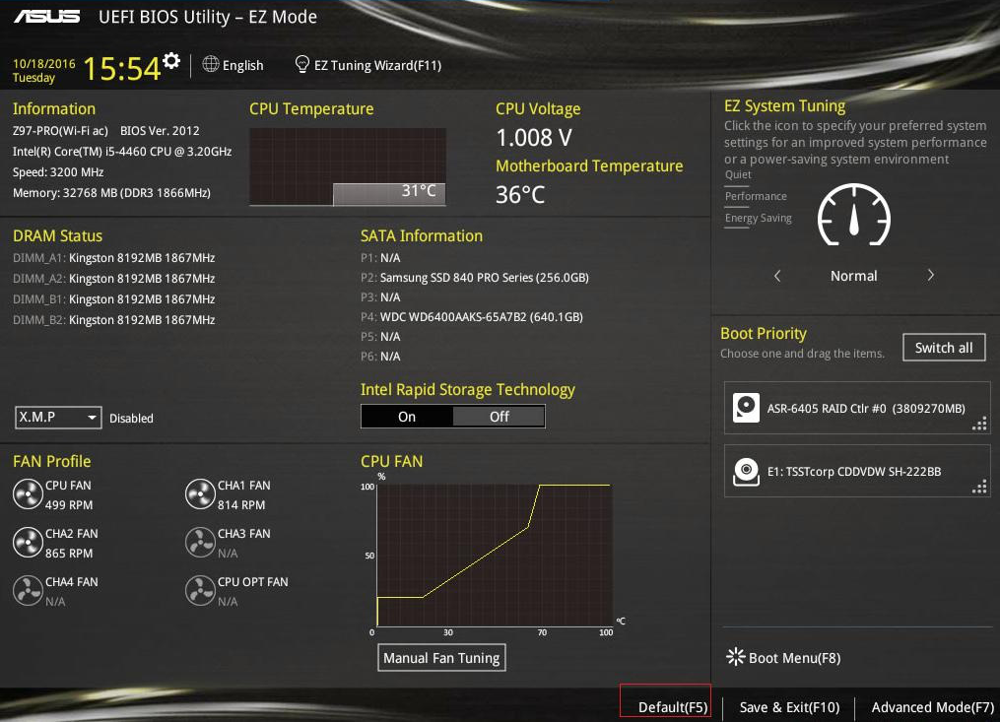Select Quiet tuning mode

[738, 174]
